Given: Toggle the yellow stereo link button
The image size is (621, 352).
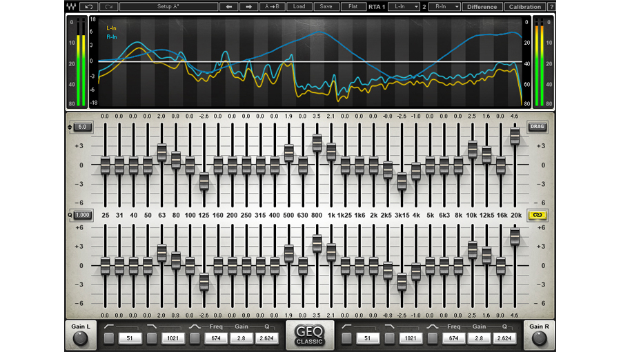Looking at the screenshot, I should click(x=537, y=215).
